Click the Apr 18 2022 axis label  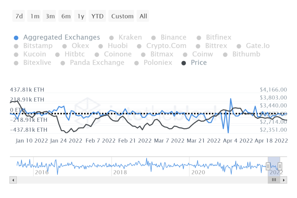pos(271,141)
